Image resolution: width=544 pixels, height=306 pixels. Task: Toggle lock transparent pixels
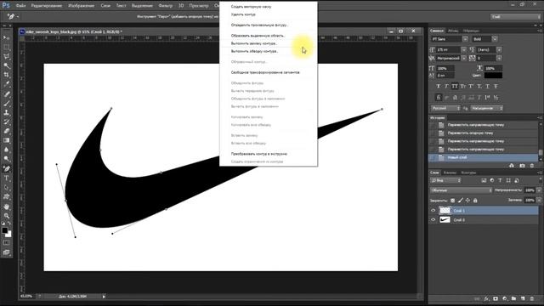pos(453,201)
